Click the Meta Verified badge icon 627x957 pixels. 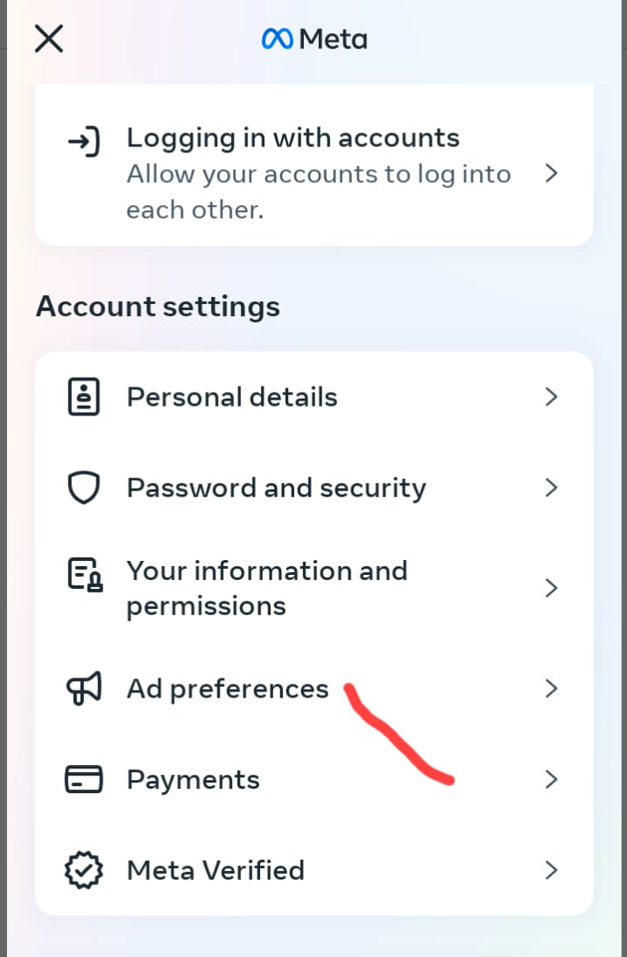pyautogui.click(x=83, y=869)
